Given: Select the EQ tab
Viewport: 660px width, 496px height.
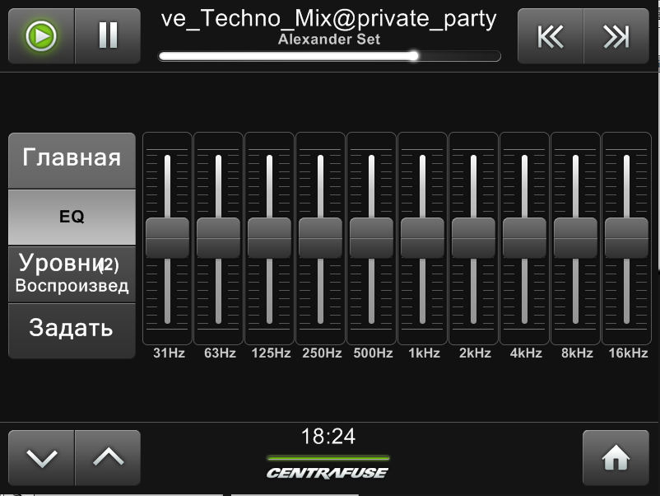Looking at the screenshot, I should pos(72,218).
